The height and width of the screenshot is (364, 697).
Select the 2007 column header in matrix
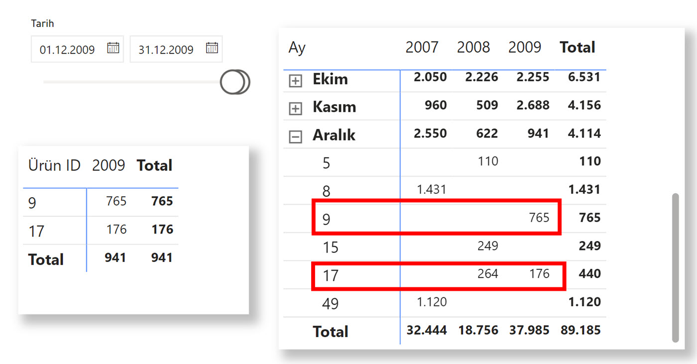(422, 47)
